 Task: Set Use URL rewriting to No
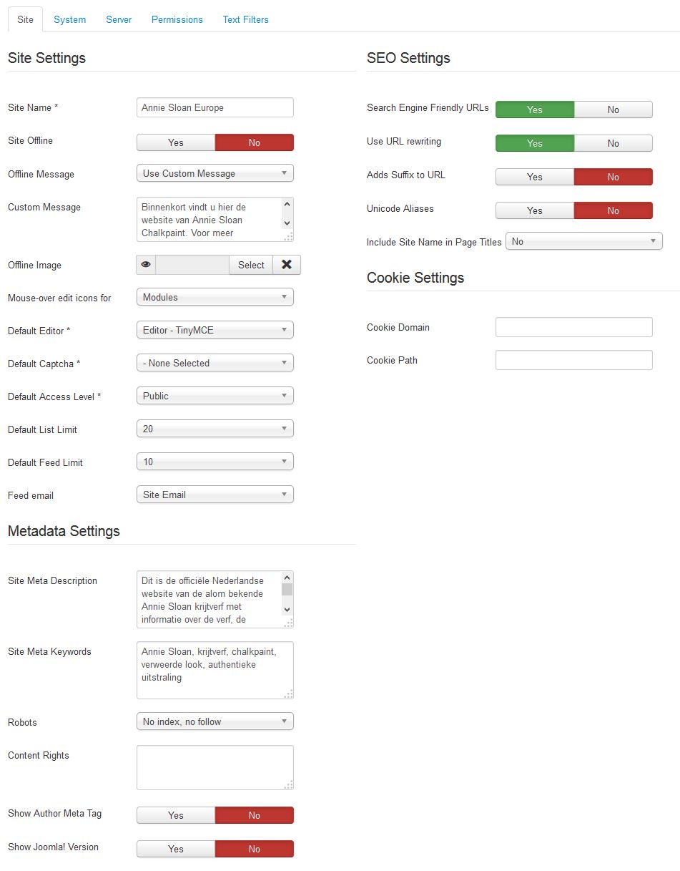tap(614, 143)
